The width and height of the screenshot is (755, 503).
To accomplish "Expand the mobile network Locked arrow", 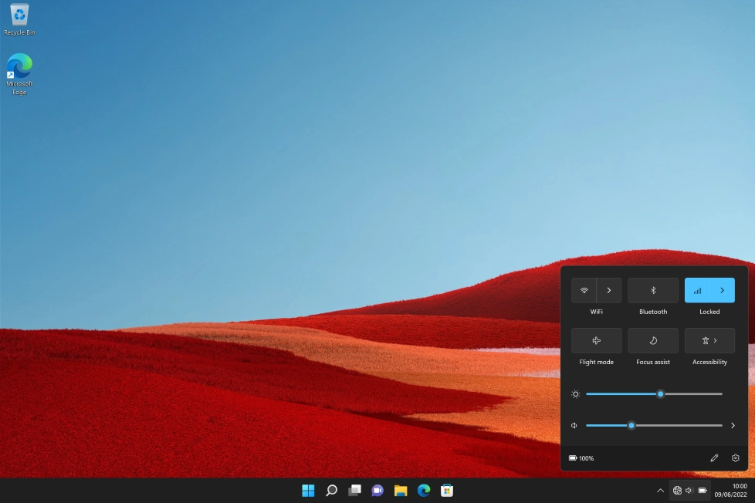I will pyautogui.click(x=722, y=291).
